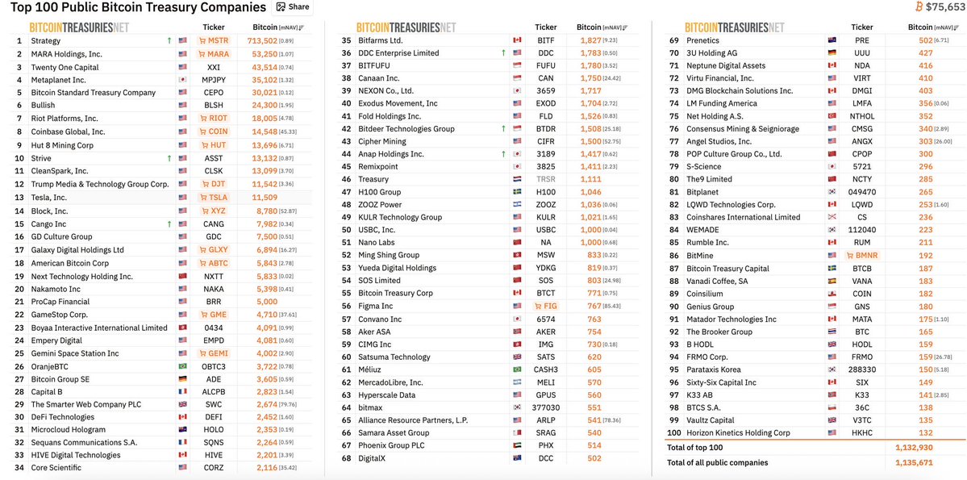Open the GEMI ticker cart link
This screenshot has width=967, height=480.
point(214,353)
